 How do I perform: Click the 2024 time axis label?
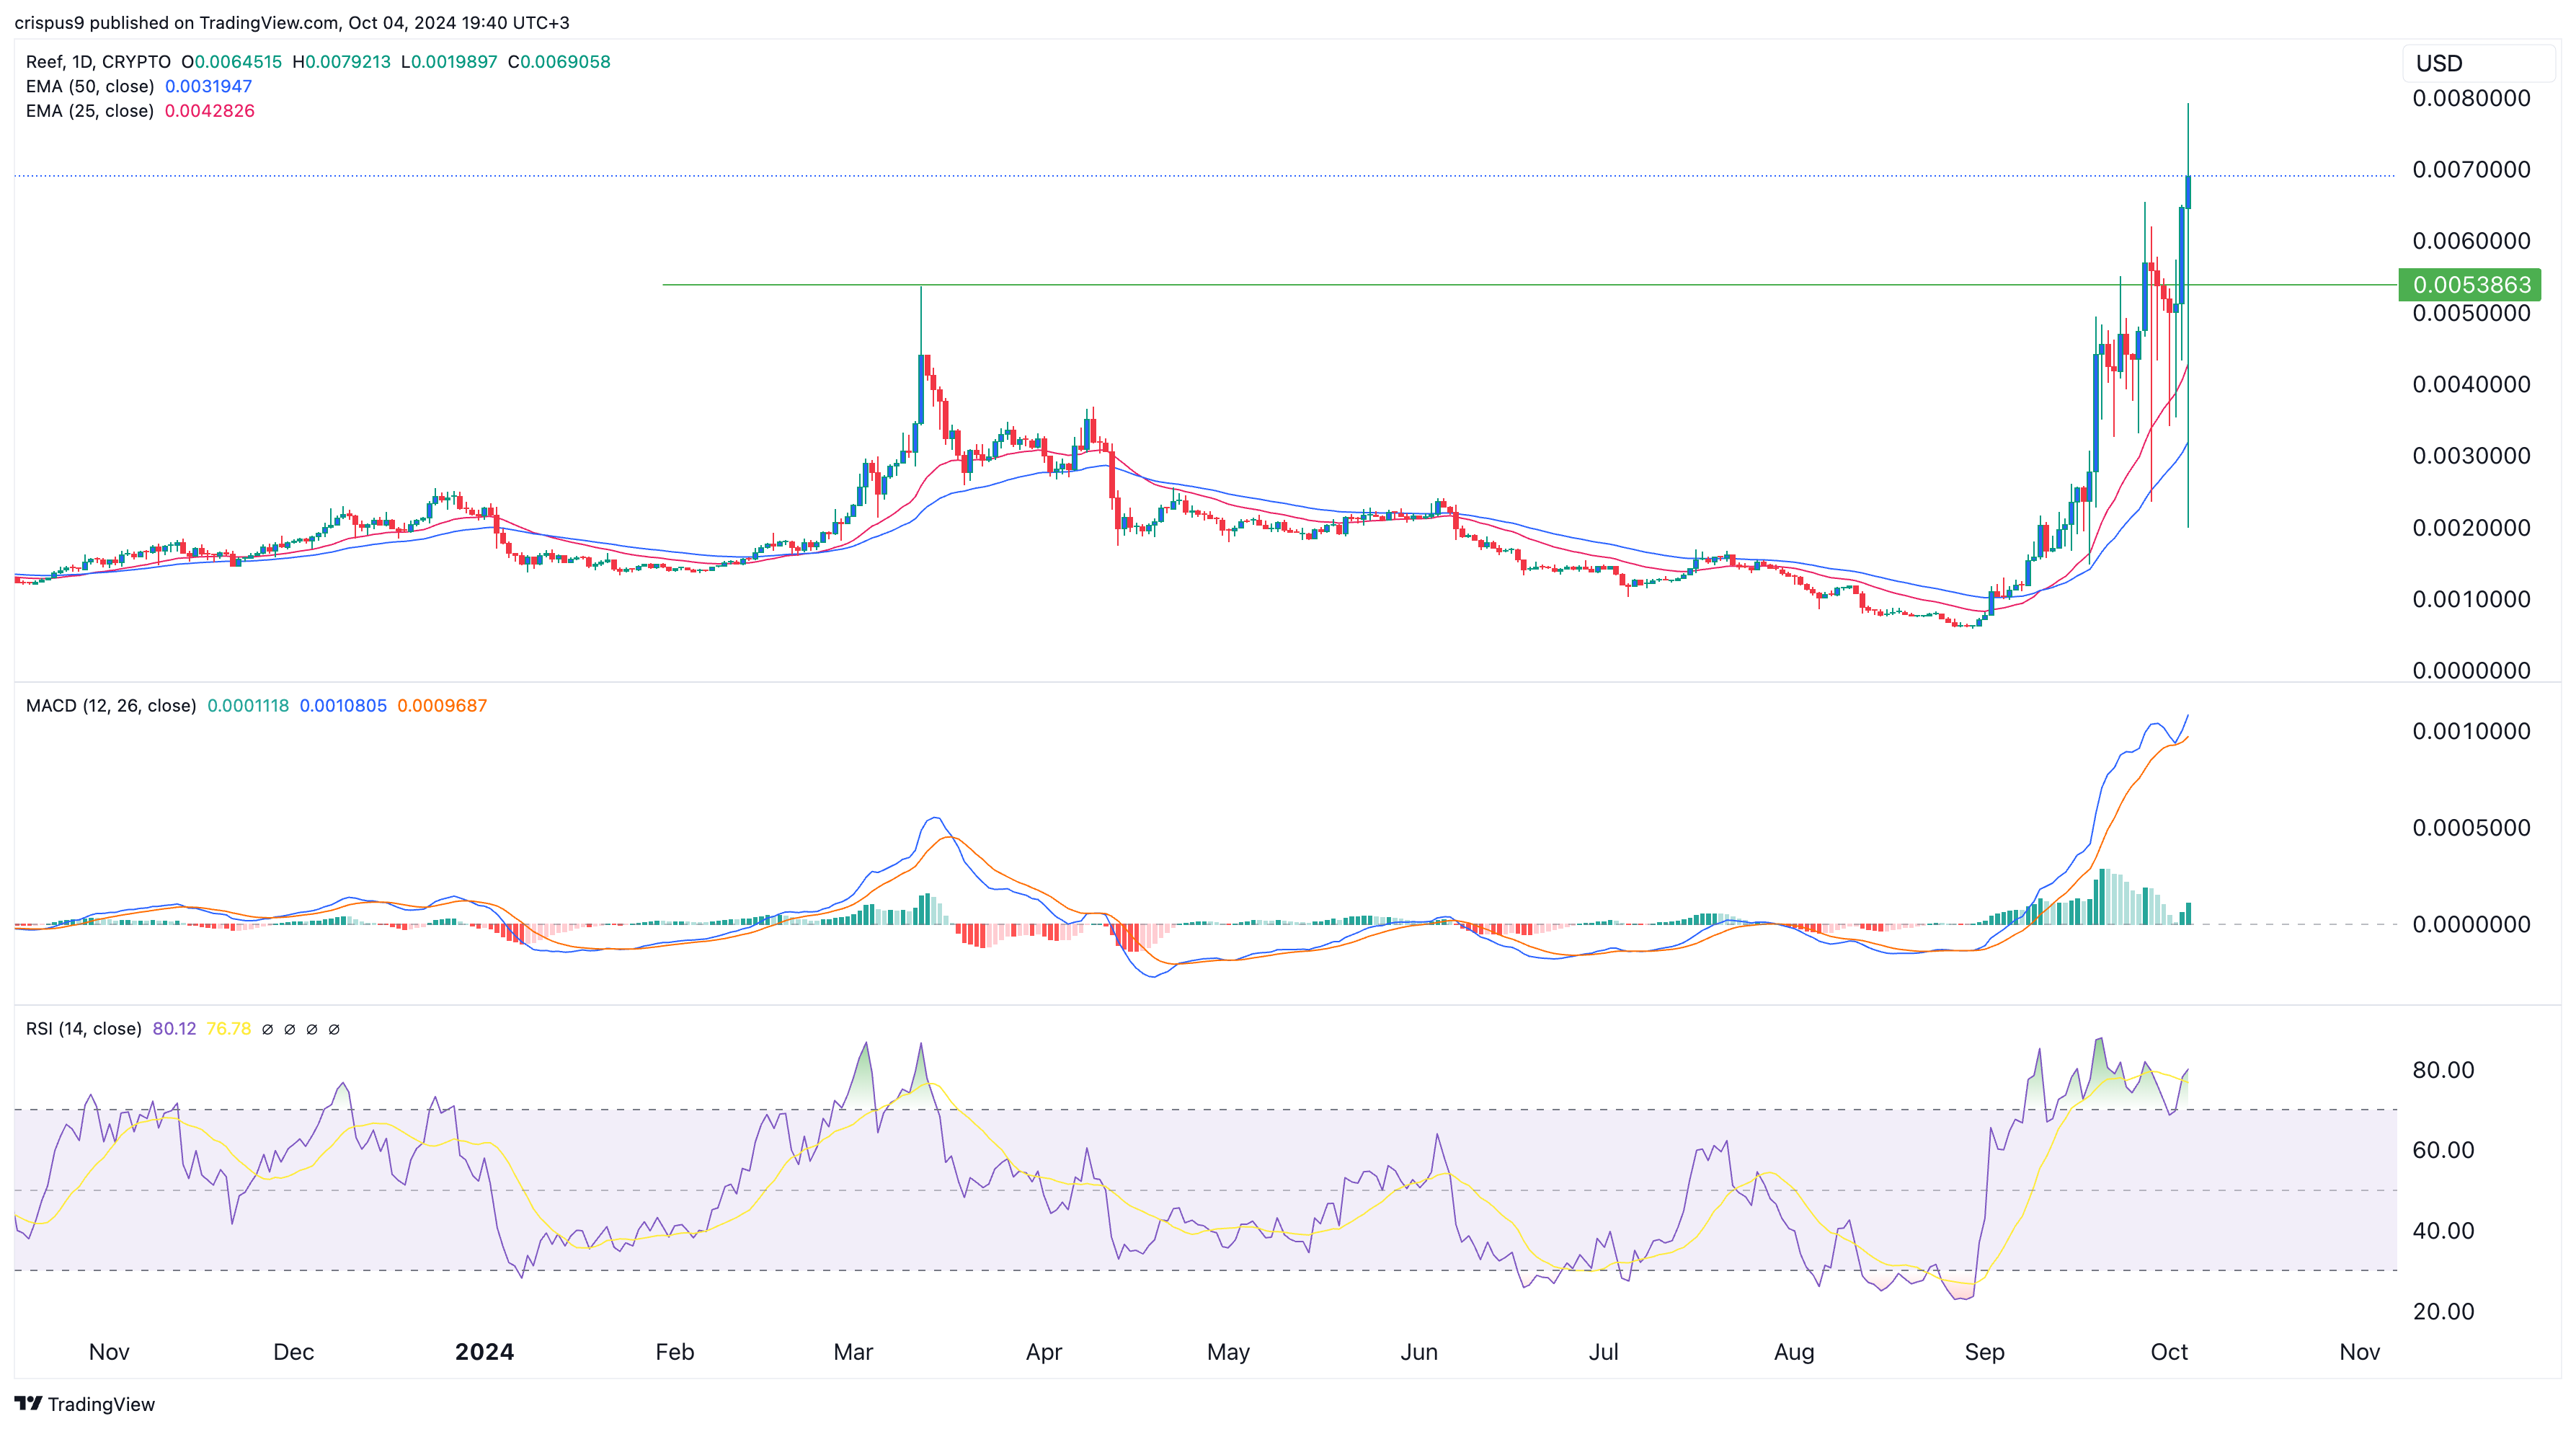pyautogui.click(x=484, y=1352)
